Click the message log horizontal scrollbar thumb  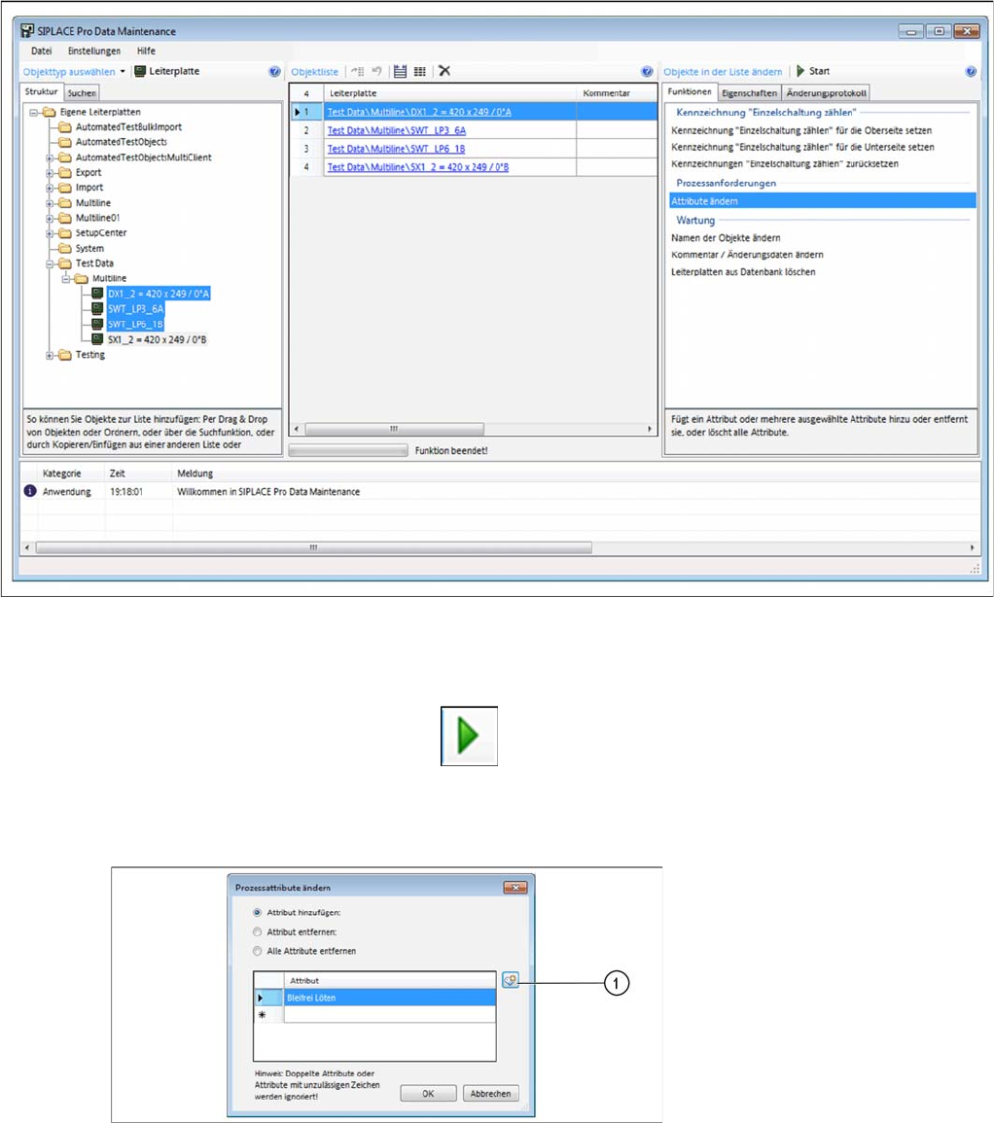(x=314, y=547)
